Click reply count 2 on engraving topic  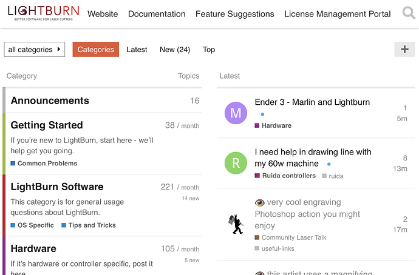(405, 219)
